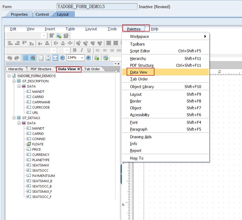Click the Insert Subform plus icon
The image size is (242, 220).
(59, 36)
